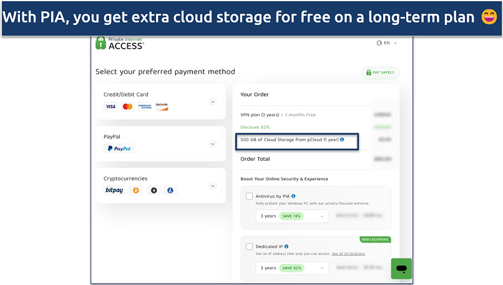Image resolution: width=503 pixels, height=285 pixels.
Task: Enable the Antivirus by PIA checkbox
Action: (x=250, y=196)
